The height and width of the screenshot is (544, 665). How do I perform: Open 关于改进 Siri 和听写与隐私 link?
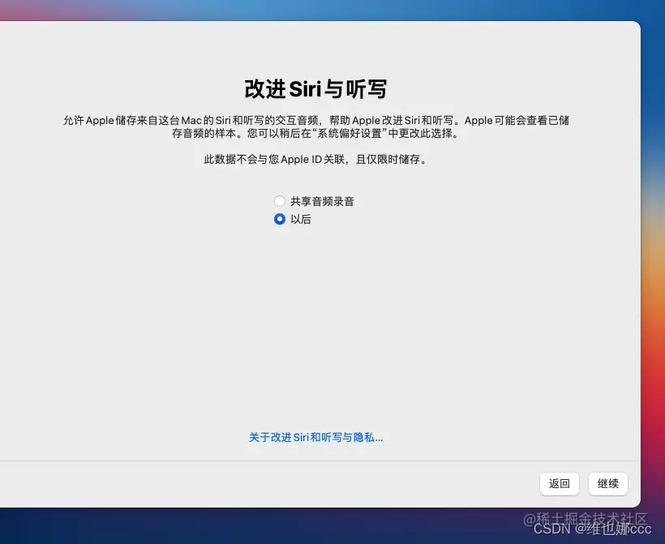click(x=316, y=437)
